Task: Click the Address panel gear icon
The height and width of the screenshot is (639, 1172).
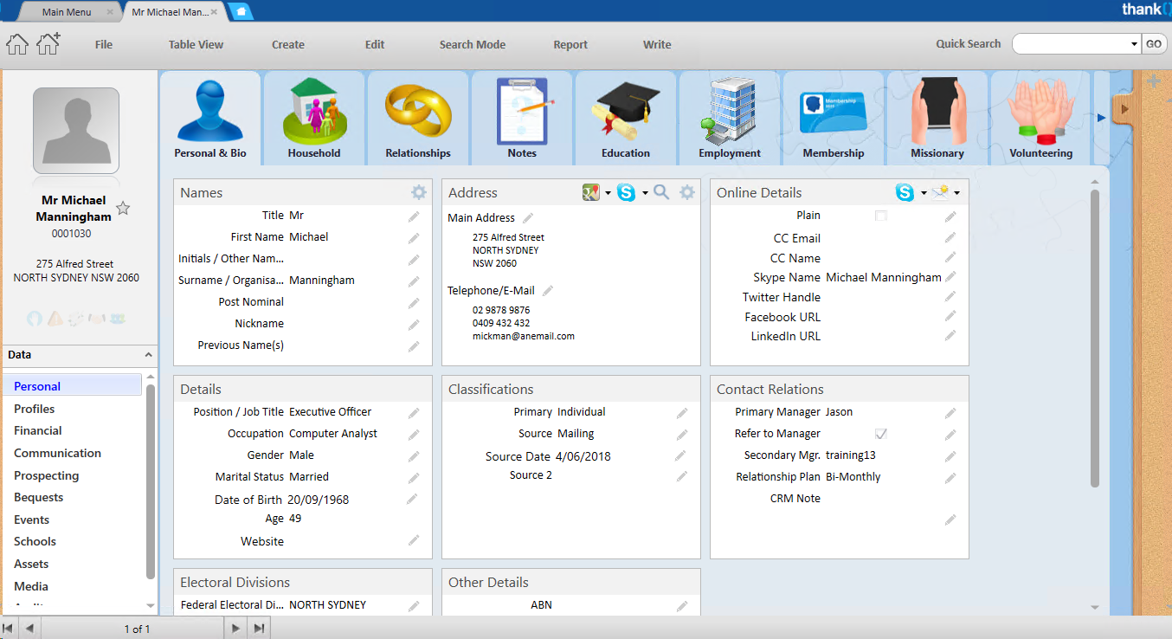Action: click(x=687, y=192)
